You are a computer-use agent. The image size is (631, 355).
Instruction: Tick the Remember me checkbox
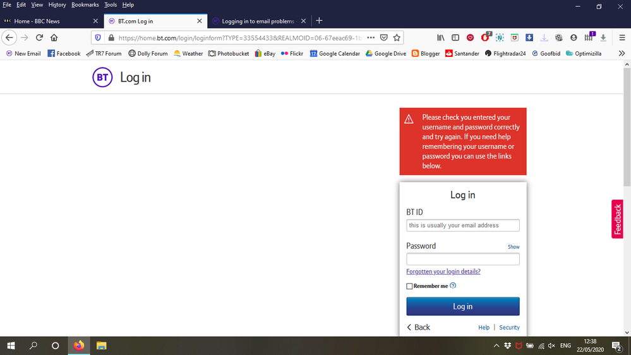click(x=409, y=286)
